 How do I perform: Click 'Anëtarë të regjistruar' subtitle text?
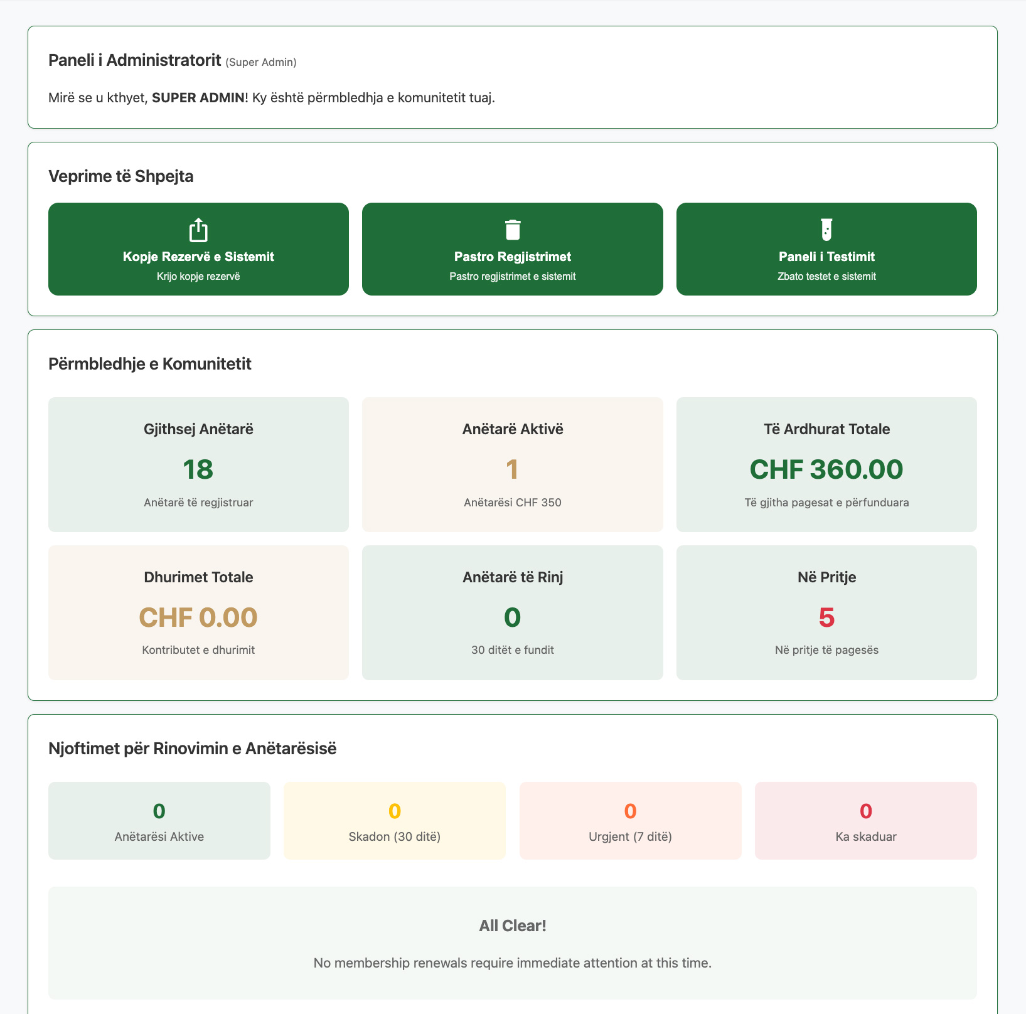(198, 503)
